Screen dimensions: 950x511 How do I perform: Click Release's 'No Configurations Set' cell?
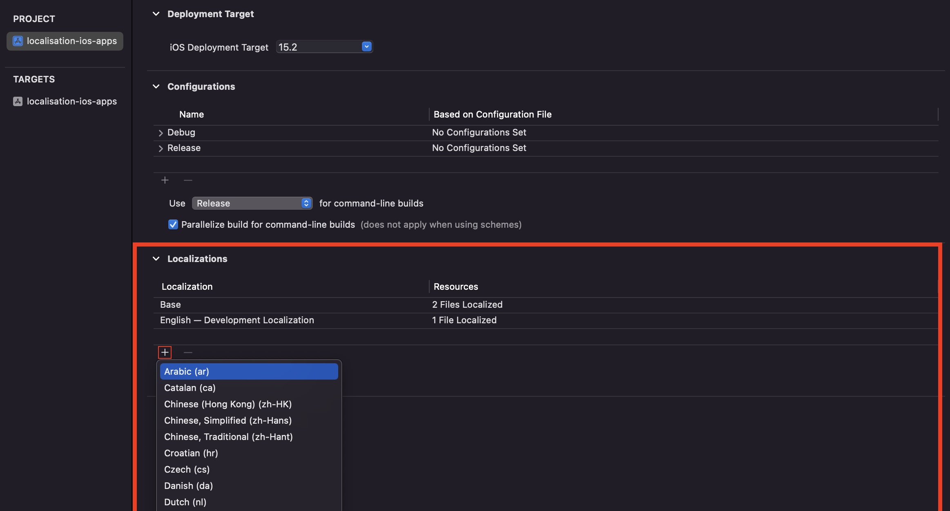[479, 148]
